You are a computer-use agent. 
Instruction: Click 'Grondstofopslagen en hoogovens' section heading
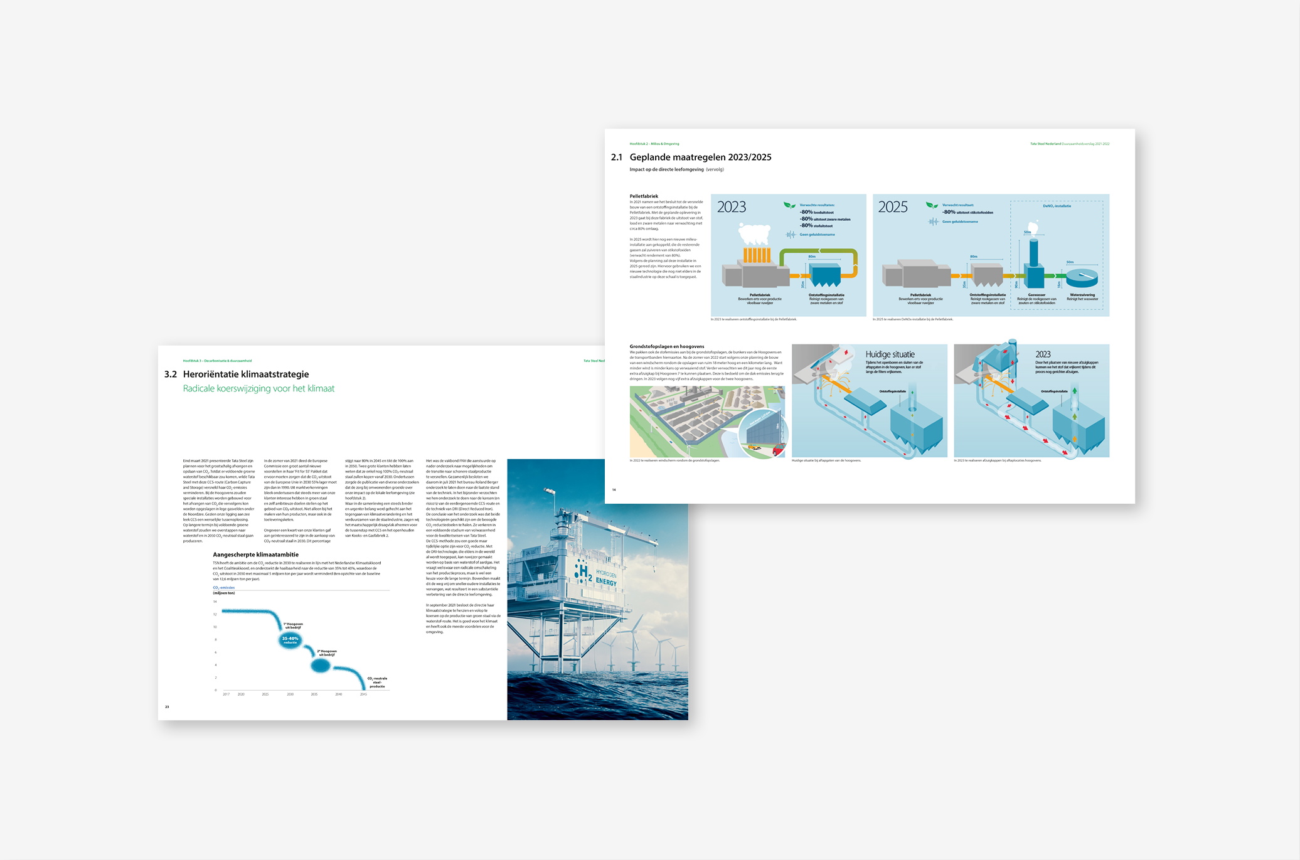(x=667, y=346)
